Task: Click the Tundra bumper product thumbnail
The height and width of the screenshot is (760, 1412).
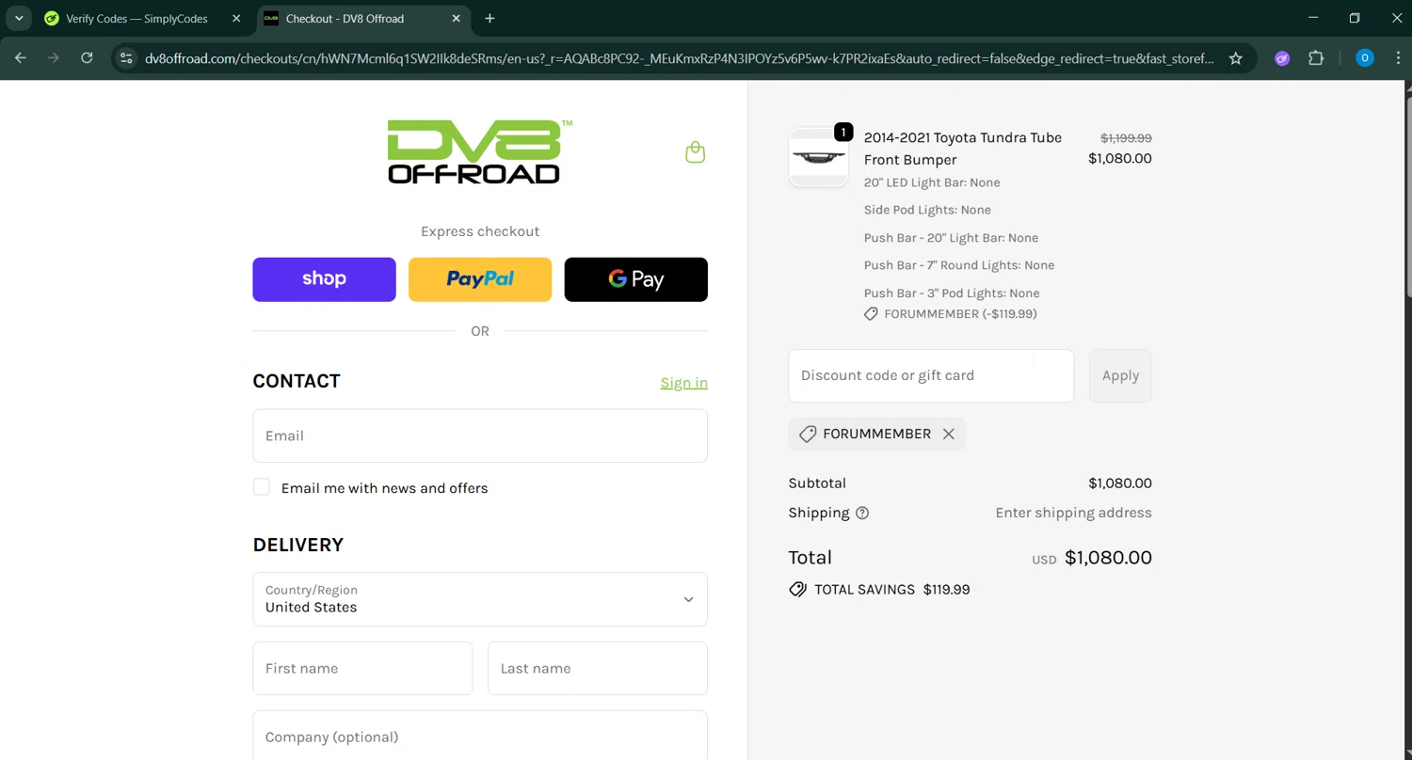Action: [x=819, y=157]
